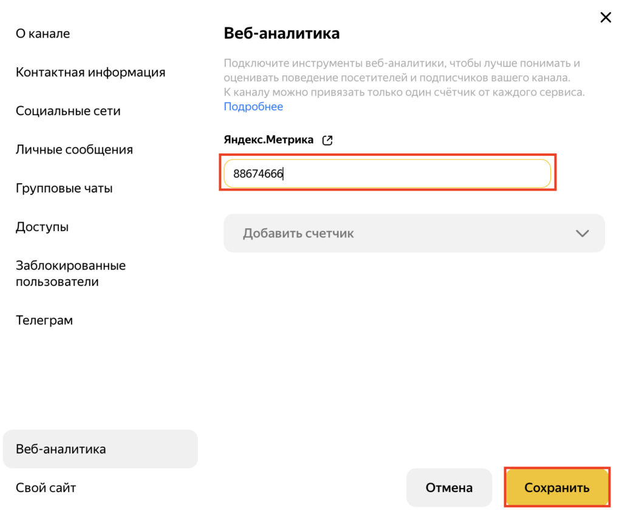Open the О канале section
The width and height of the screenshot is (622, 511).
[x=43, y=34]
